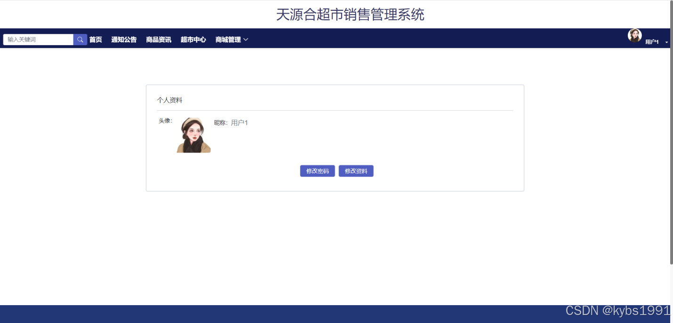Click the 头像 label
The width and height of the screenshot is (673, 323).
165,121
